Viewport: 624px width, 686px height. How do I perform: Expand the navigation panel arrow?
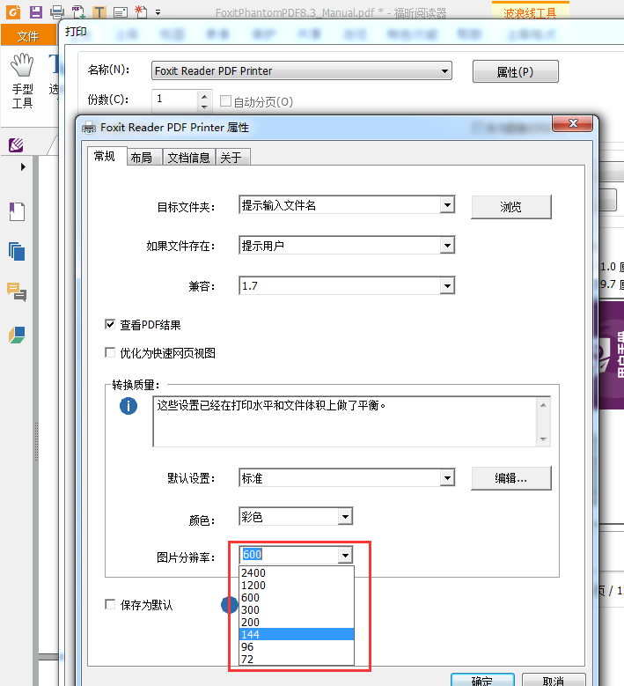pos(23,166)
